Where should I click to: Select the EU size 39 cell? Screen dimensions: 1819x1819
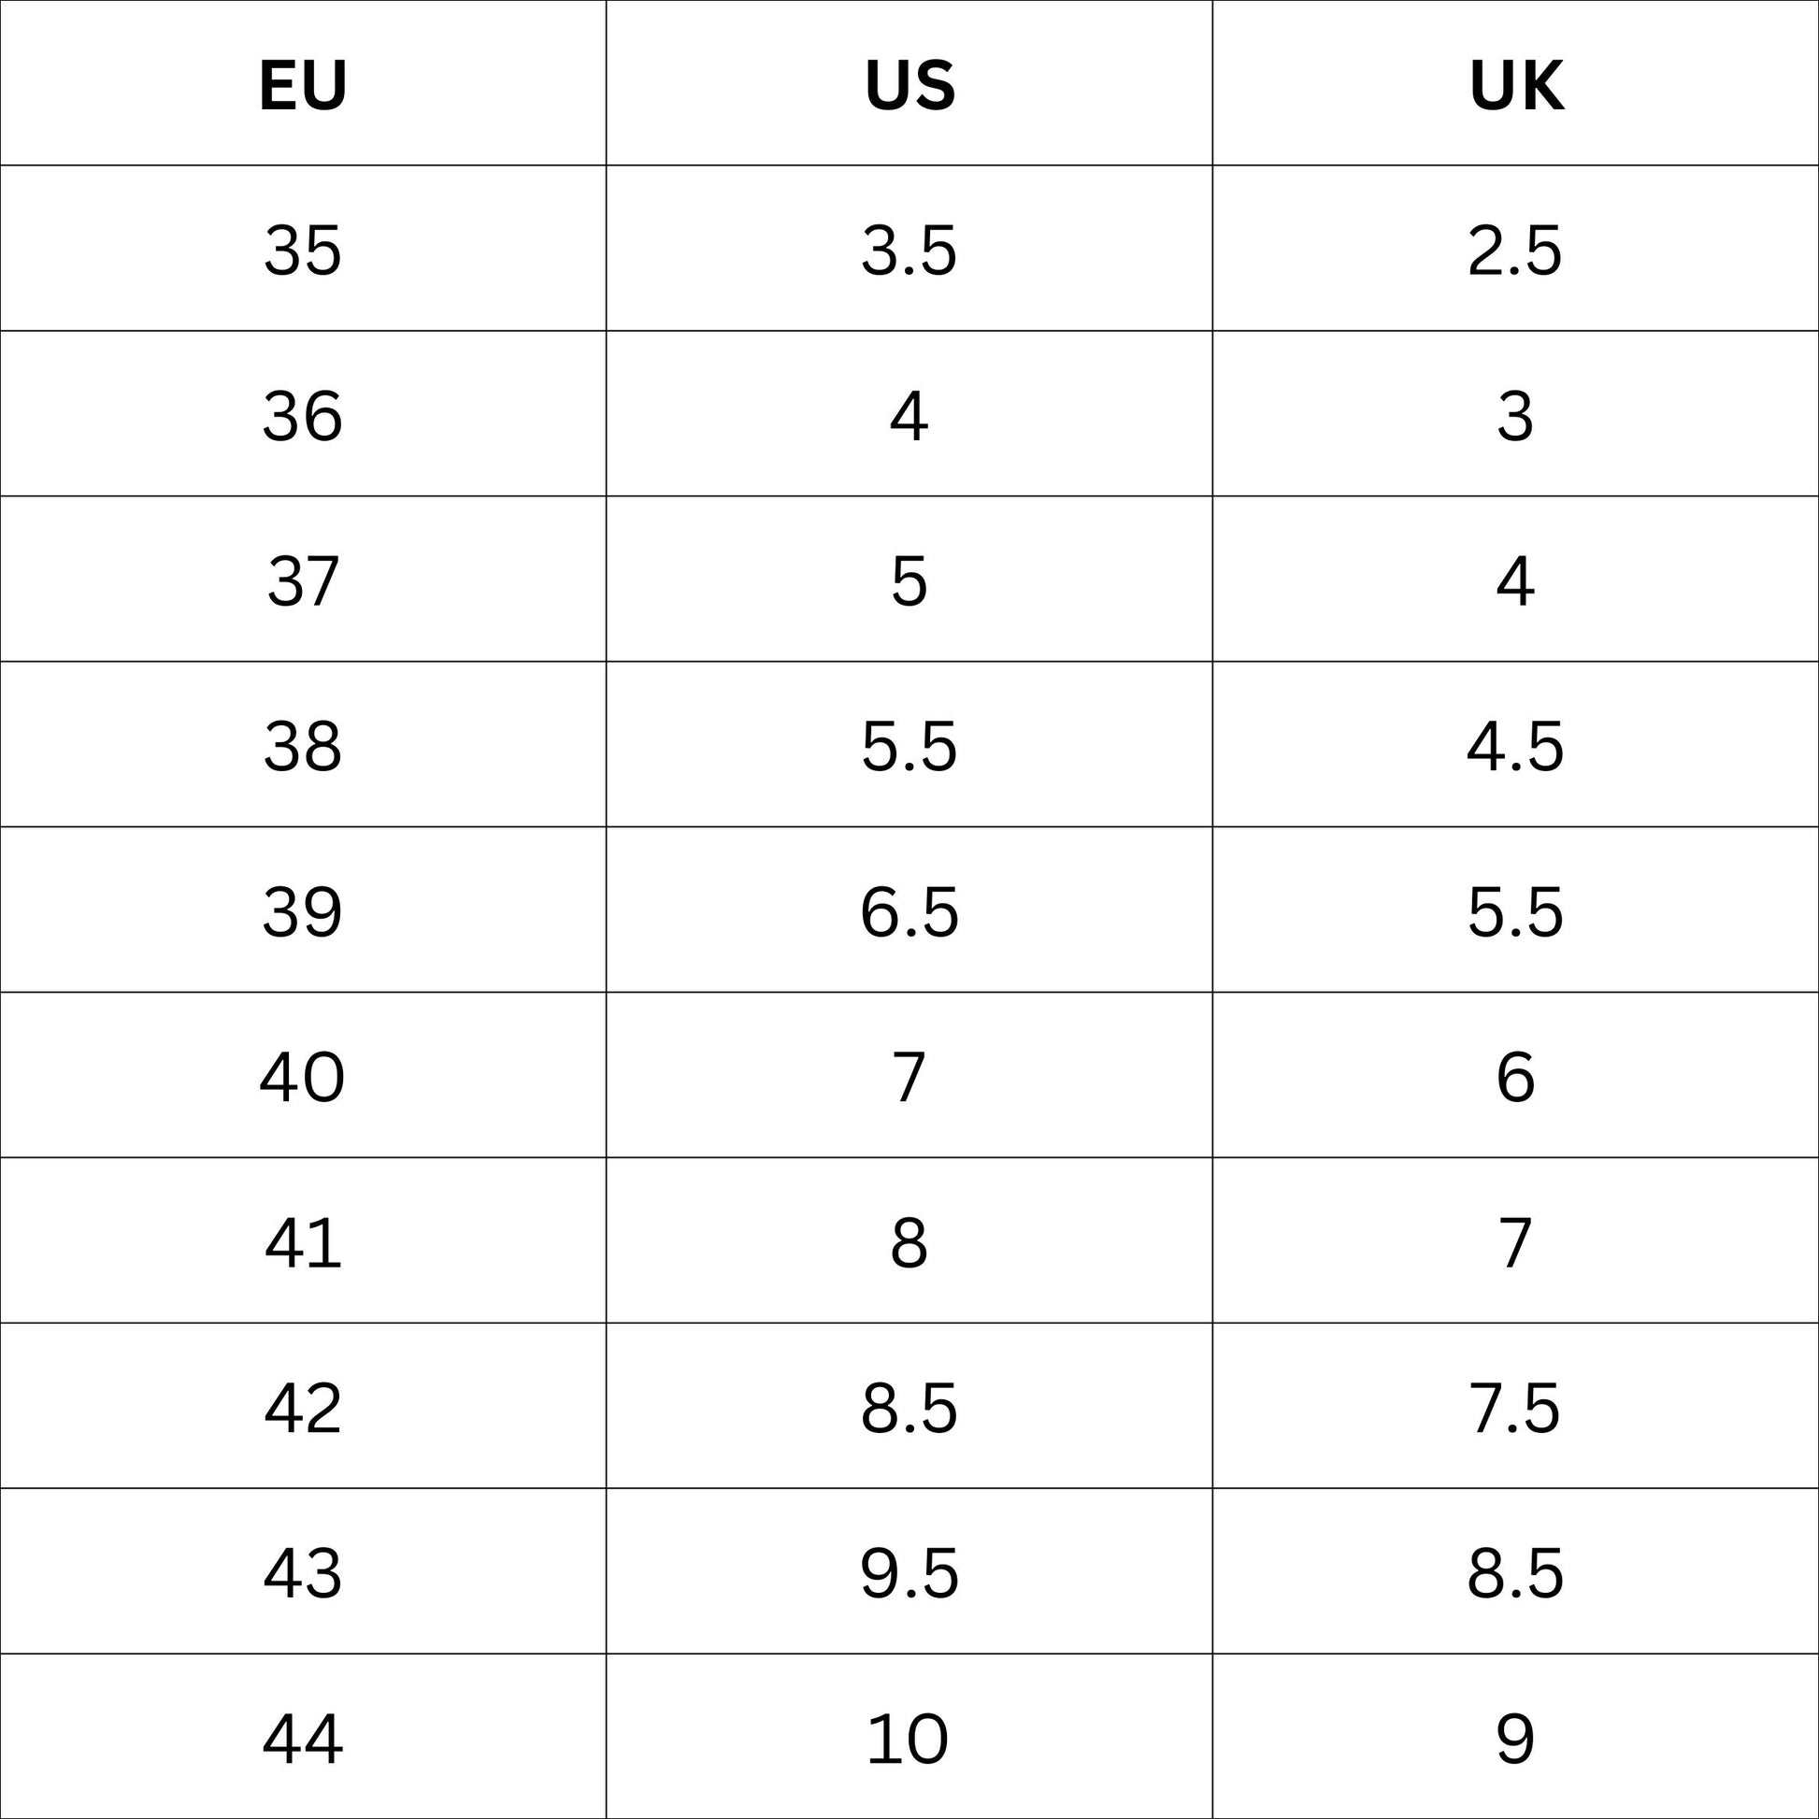302,911
